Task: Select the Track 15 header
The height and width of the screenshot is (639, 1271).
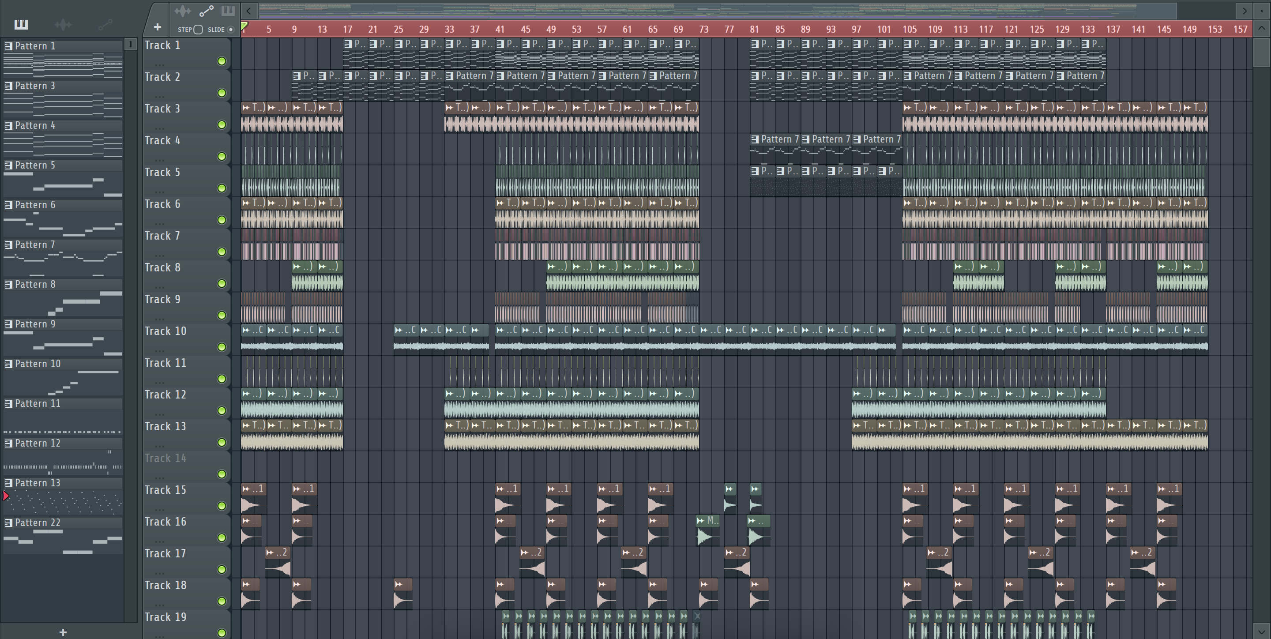Action: click(x=187, y=498)
